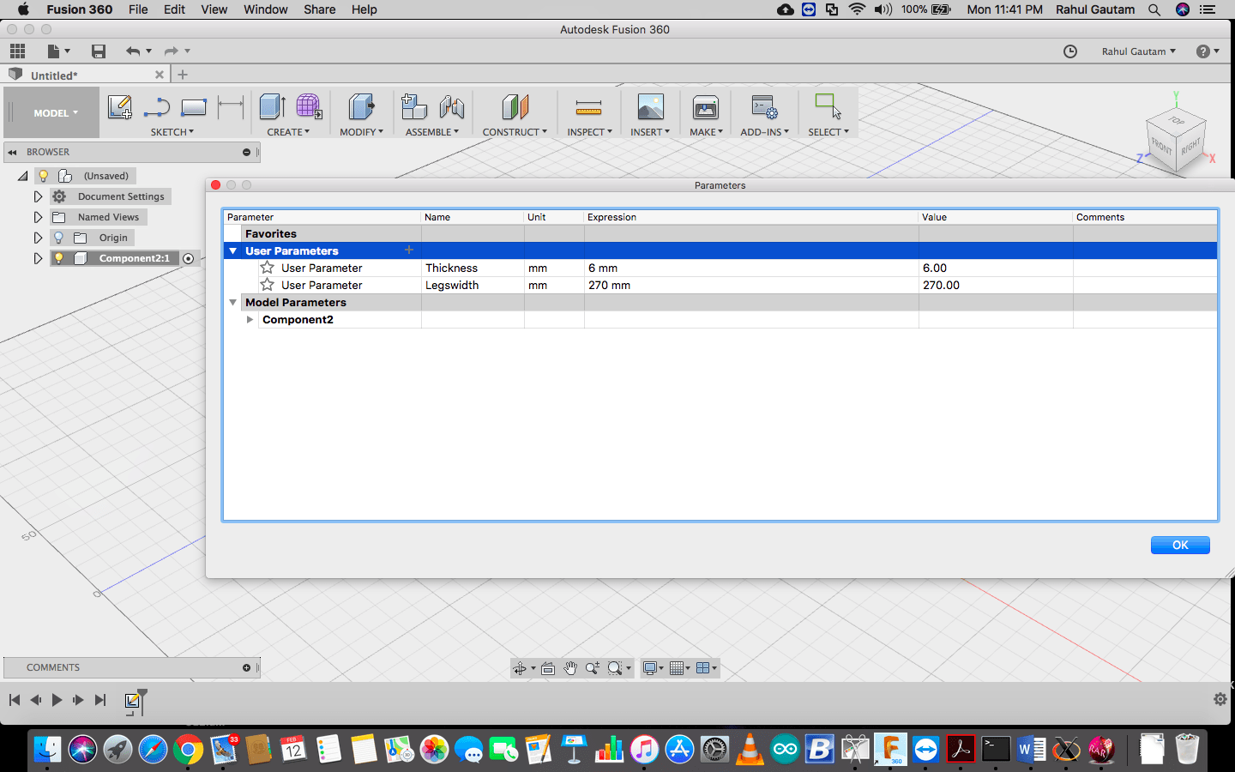Open a new design tab with plus
The height and width of the screenshot is (772, 1235).
[x=183, y=75]
